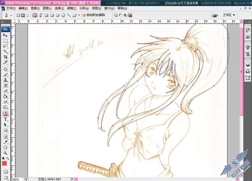Enable Paths mode in options bar
This screenshot has height=181, width=252.
coord(23,15)
